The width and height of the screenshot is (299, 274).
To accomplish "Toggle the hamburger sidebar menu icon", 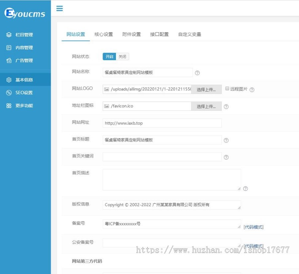I will pyautogui.click(x=59, y=8).
